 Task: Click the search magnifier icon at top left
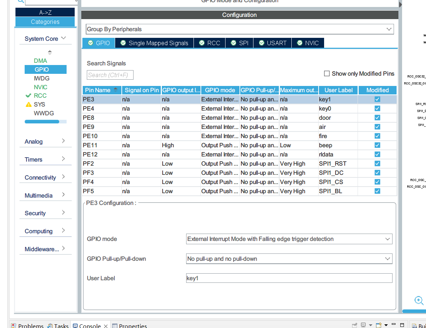21,1
